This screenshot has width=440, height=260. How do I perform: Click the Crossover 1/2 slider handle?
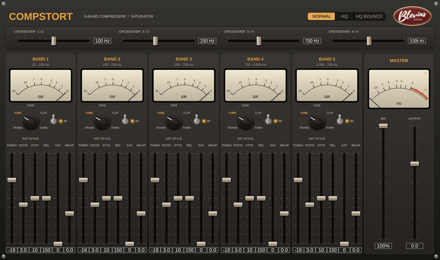[54, 41]
